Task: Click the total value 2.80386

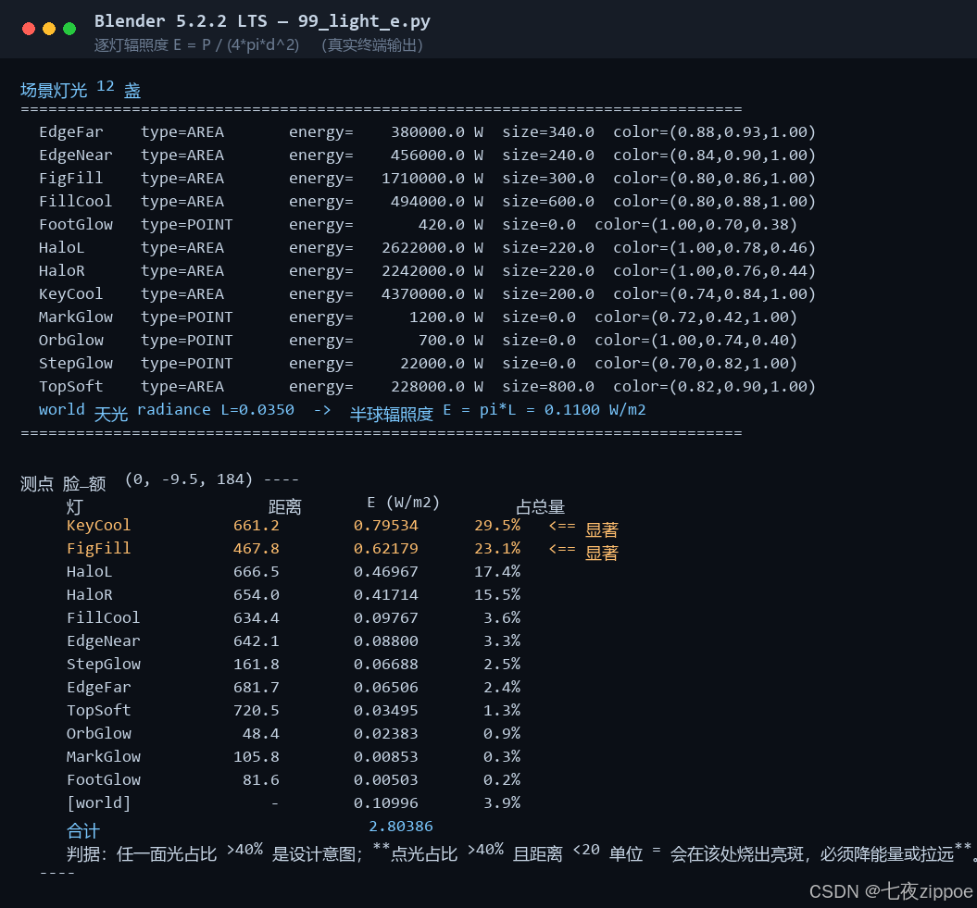Action: pos(401,827)
